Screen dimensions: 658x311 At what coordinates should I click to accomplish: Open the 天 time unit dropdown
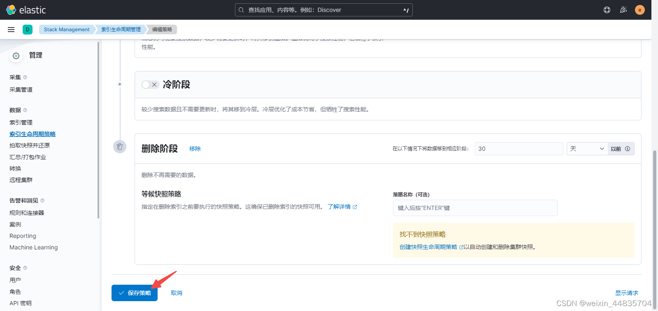pos(587,149)
